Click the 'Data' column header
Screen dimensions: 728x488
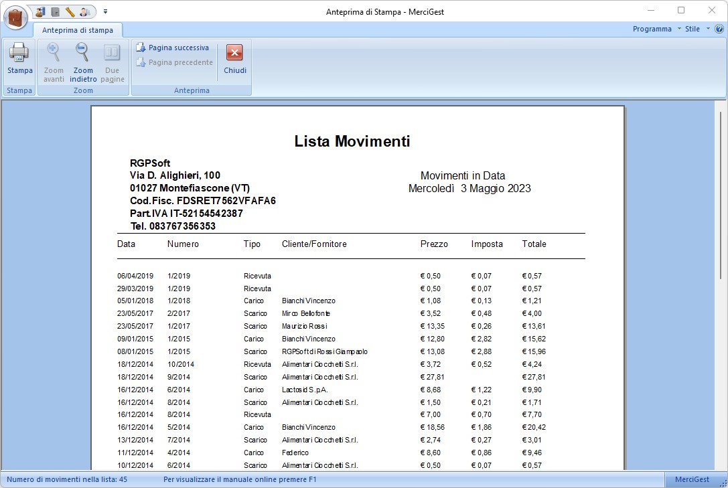coord(127,244)
